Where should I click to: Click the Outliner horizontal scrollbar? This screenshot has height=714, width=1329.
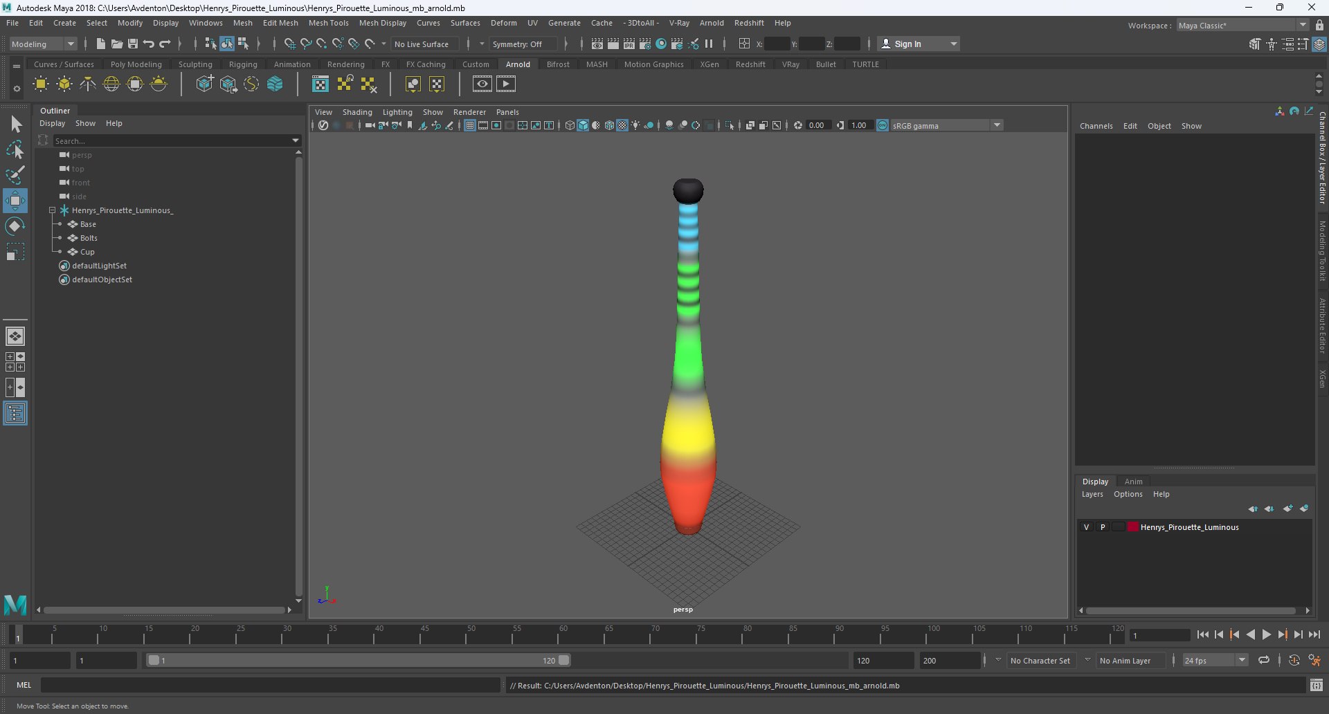(165, 610)
